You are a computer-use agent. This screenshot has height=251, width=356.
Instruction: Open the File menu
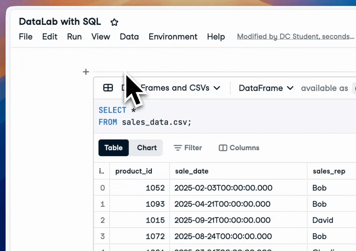26,37
